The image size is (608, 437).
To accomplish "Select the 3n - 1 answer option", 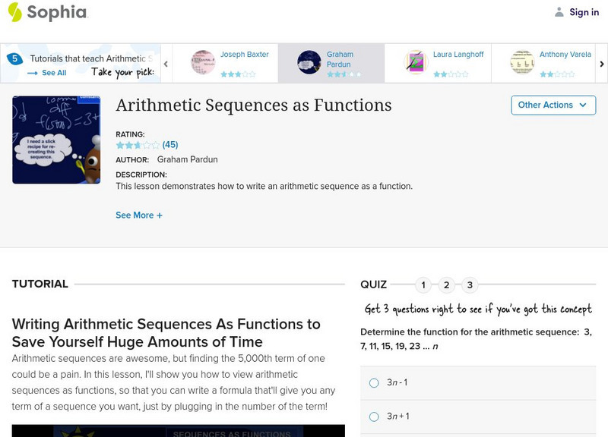I will click(x=374, y=383).
